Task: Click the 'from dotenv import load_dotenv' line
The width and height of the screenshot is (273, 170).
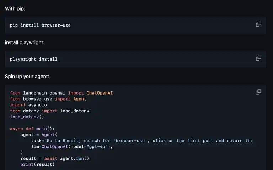Action: pyautogui.click(x=49, y=111)
